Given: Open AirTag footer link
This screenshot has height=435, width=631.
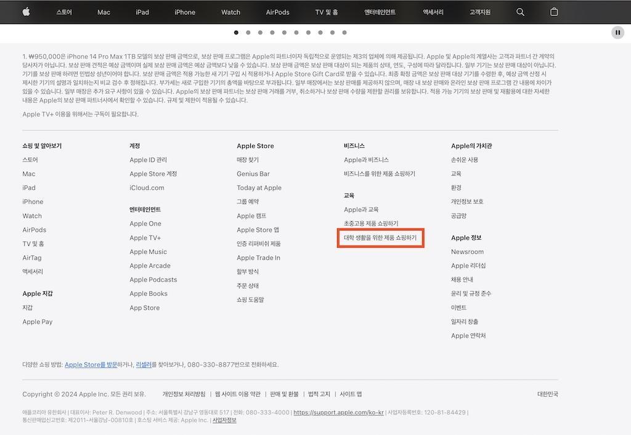Looking at the screenshot, I should point(32,258).
